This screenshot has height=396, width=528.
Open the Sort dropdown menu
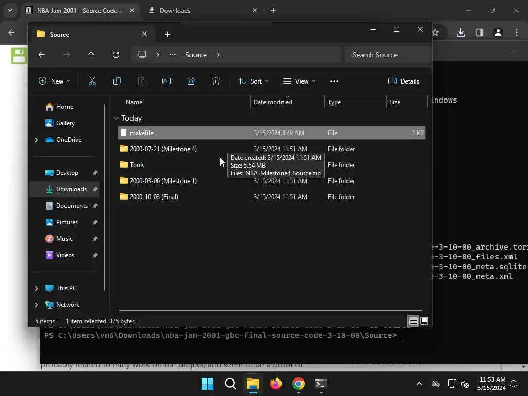253,81
